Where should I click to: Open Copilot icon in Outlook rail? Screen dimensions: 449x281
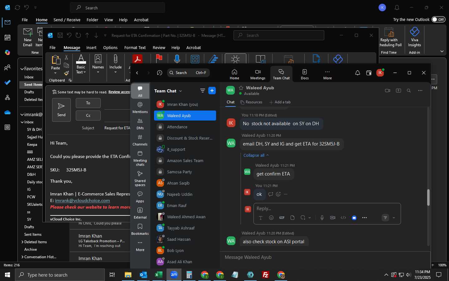click(7, 52)
